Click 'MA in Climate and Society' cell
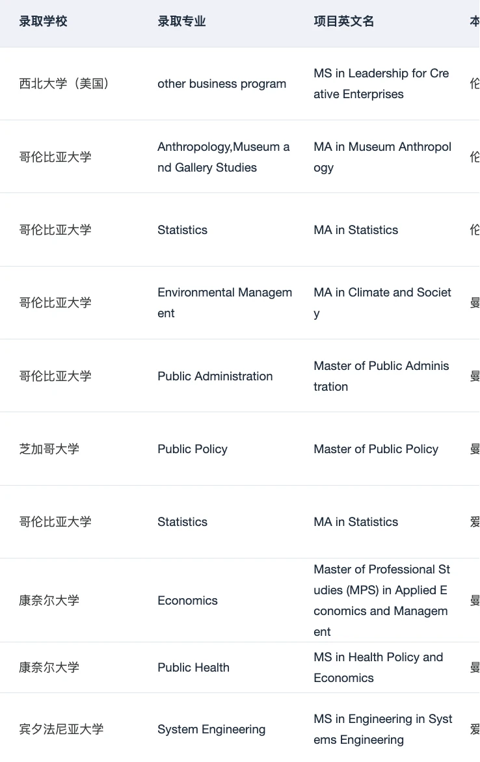The image size is (480, 762). 382,303
